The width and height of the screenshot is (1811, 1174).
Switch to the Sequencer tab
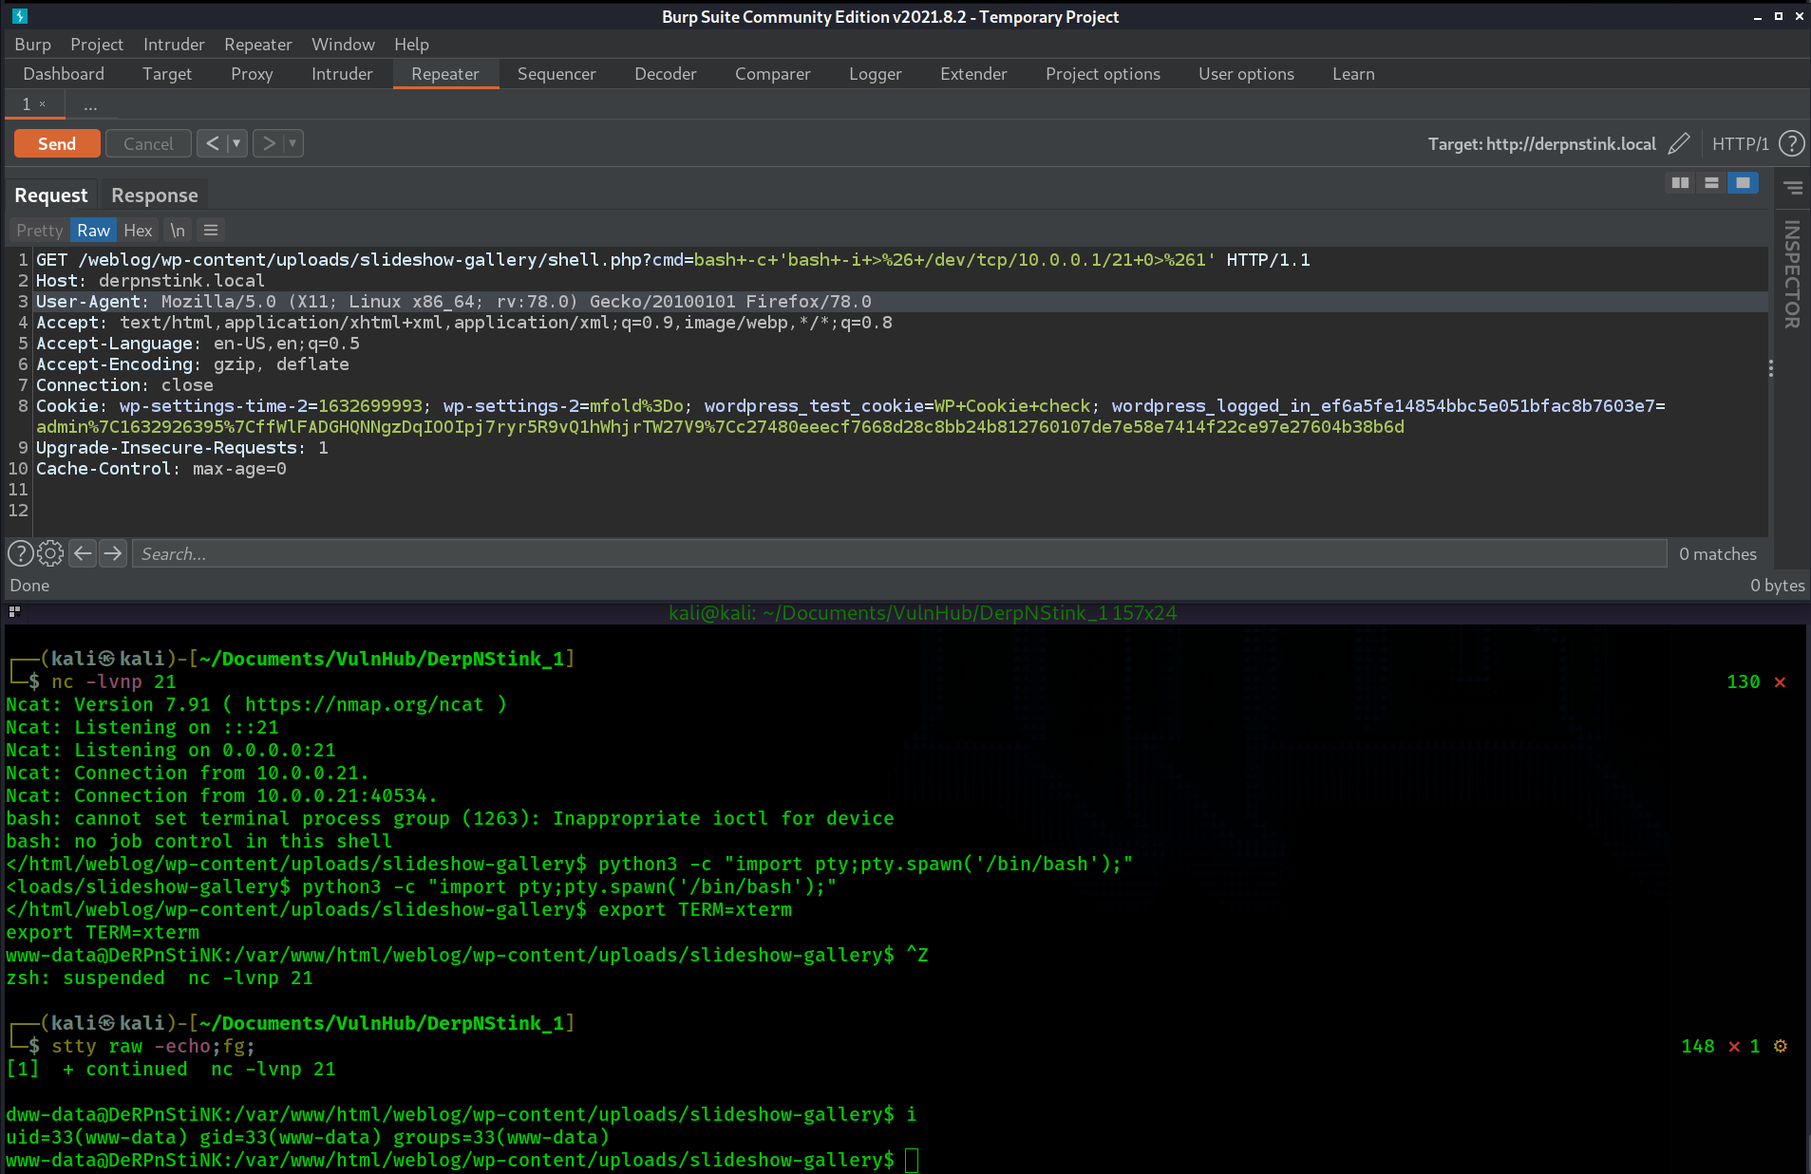(557, 74)
